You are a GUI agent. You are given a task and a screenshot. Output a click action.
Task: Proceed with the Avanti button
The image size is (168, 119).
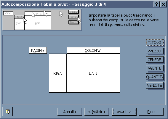pos(124,112)
